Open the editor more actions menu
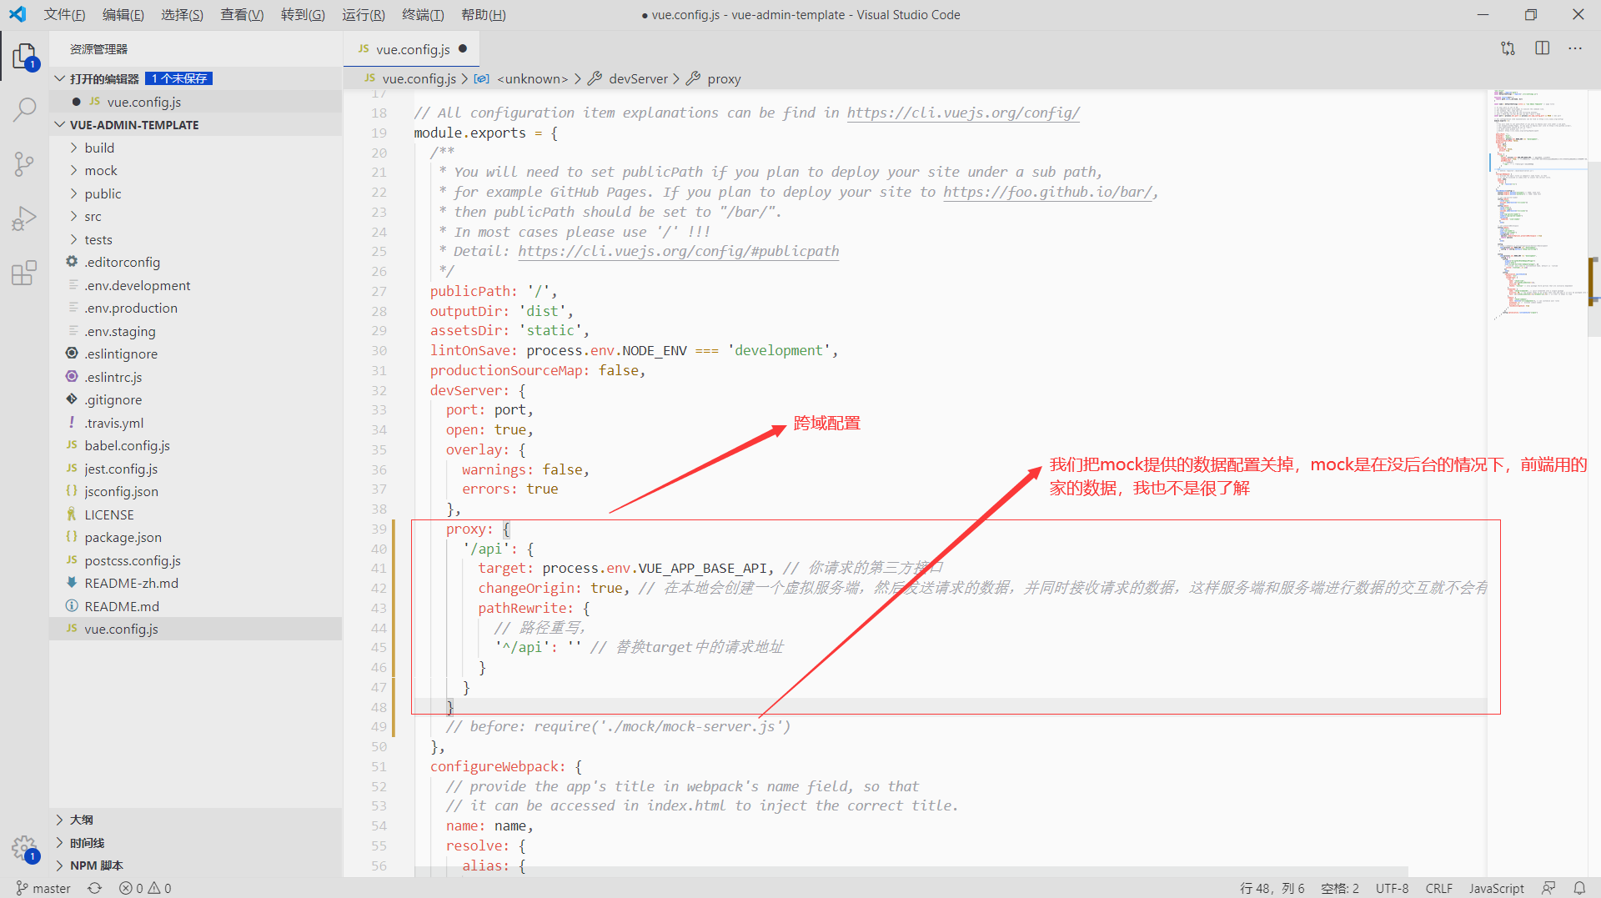The width and height of the screenshot is (1601, 898). 1575,48
